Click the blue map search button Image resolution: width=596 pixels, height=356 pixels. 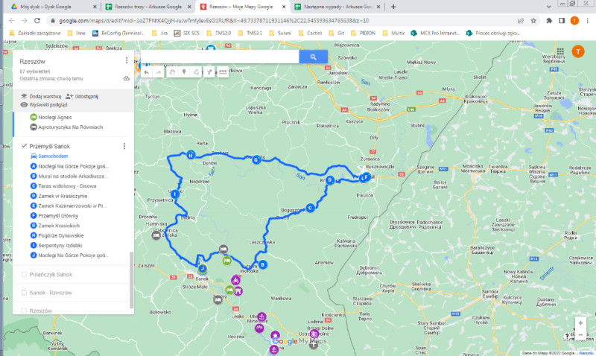[314, 57]
